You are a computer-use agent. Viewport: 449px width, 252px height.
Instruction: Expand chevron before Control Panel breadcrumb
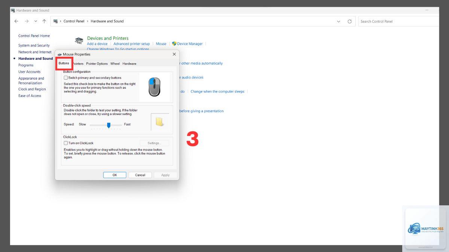coord(61,21)
